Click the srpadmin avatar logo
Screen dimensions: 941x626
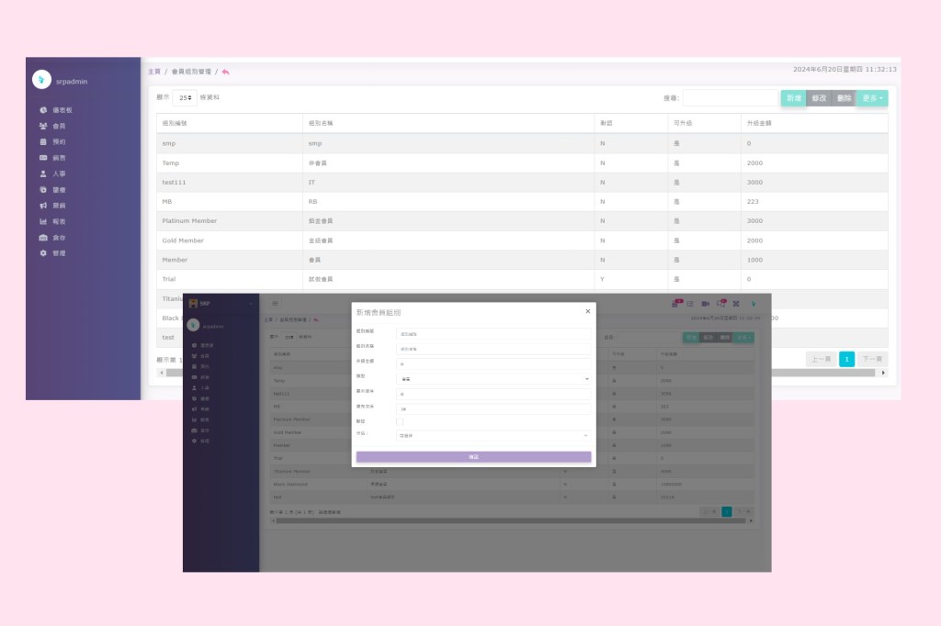pos(41,80)
